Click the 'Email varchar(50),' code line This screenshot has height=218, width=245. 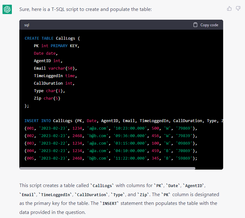point(55,68)
